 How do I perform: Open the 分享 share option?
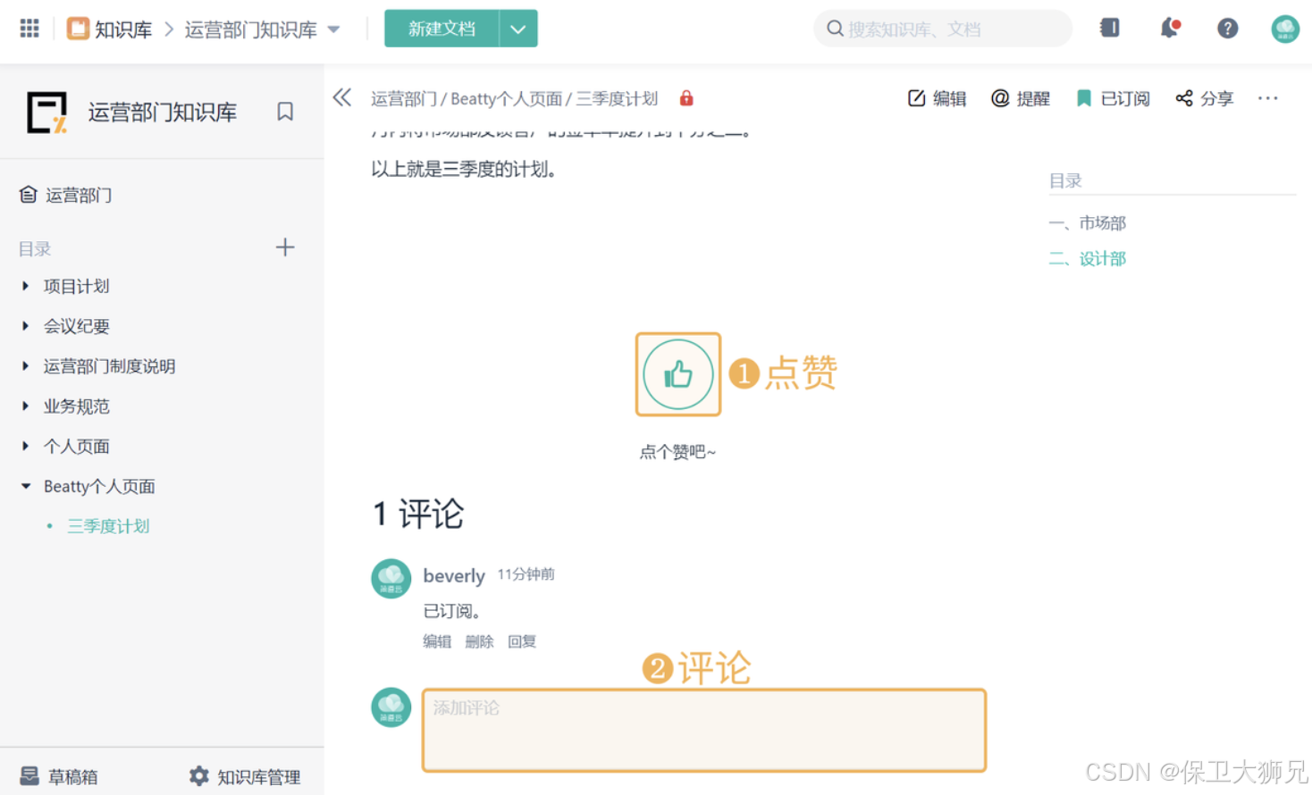coord(1204,98)
